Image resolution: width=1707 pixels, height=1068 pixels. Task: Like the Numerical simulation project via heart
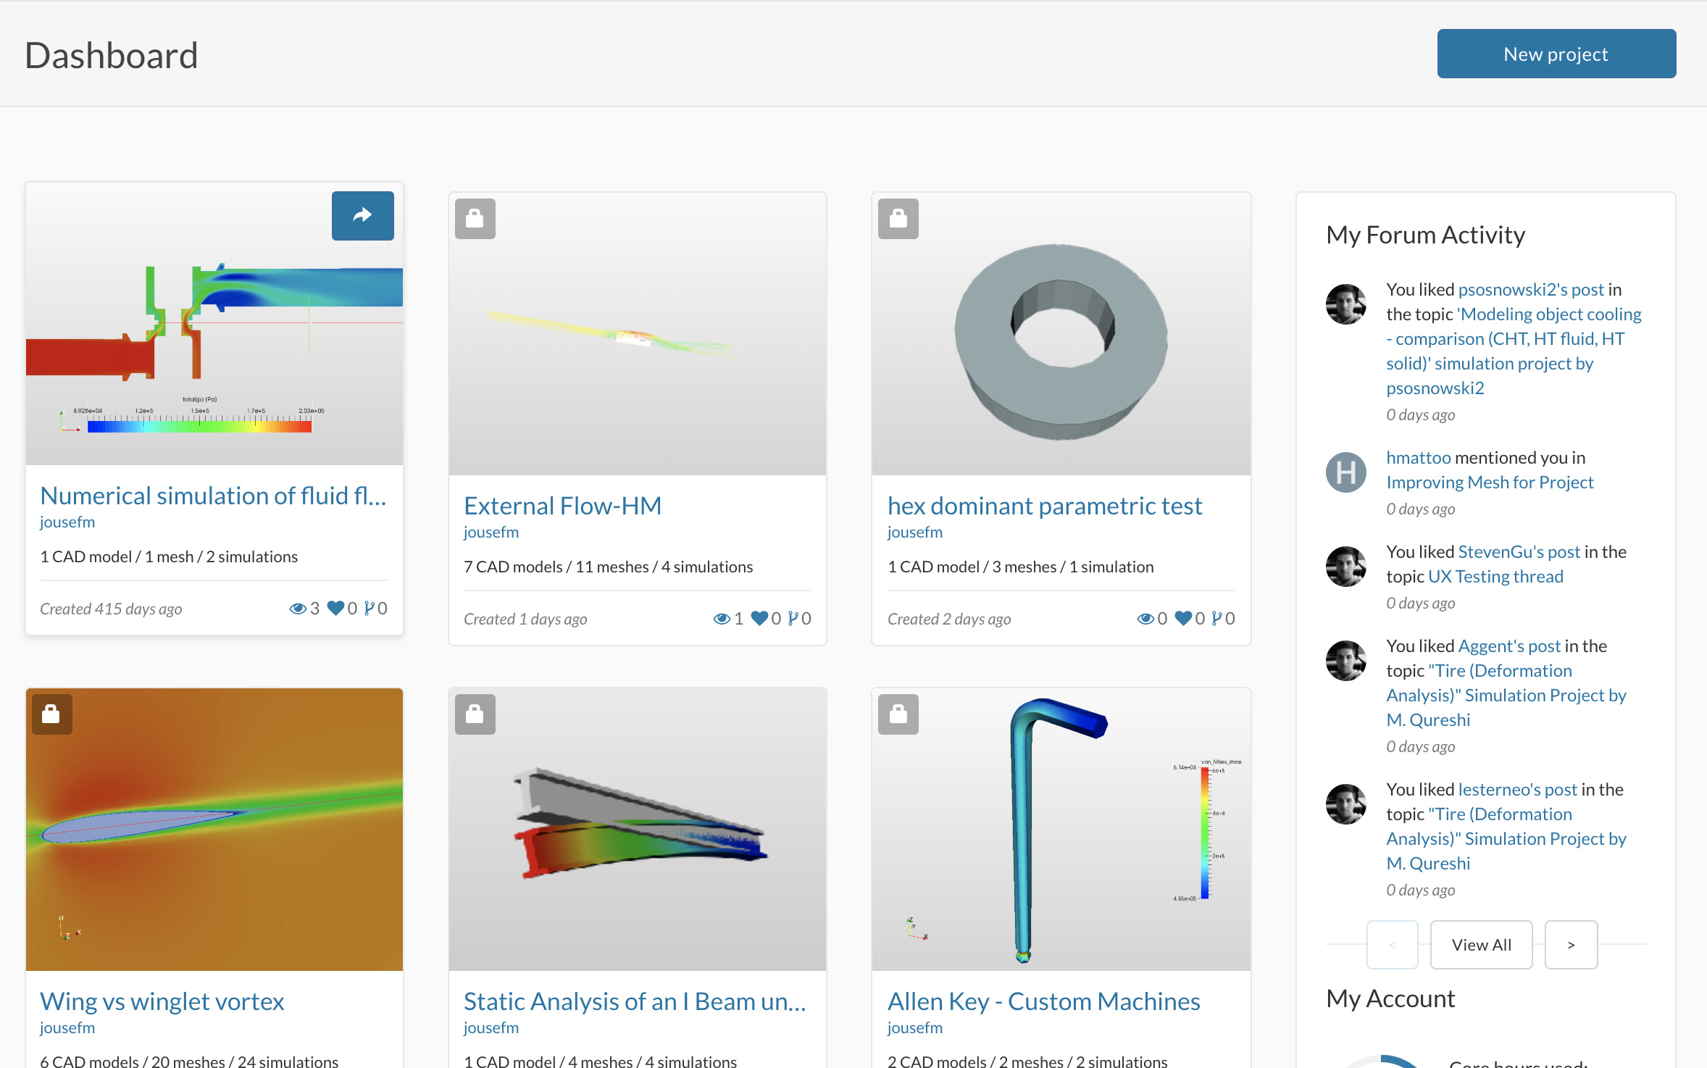335,608
